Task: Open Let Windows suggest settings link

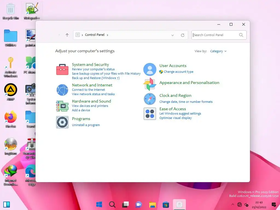Action: pyautogui.click(x=180, y=113)
